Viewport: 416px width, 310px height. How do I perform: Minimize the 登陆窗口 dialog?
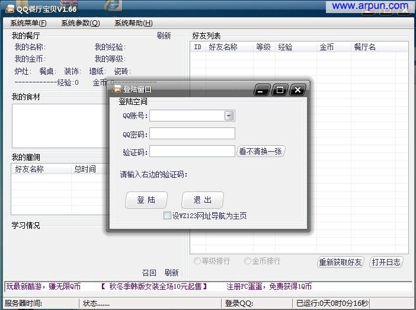pyautogui.click(x=262, y=90)
